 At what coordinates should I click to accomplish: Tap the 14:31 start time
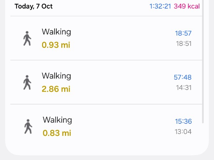tap(184, 87)
